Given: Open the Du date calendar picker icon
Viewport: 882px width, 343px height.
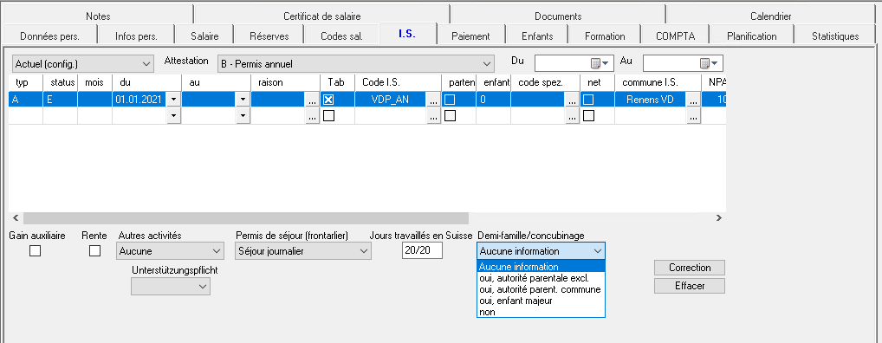Looking at the screenshot, I should 600,63.
